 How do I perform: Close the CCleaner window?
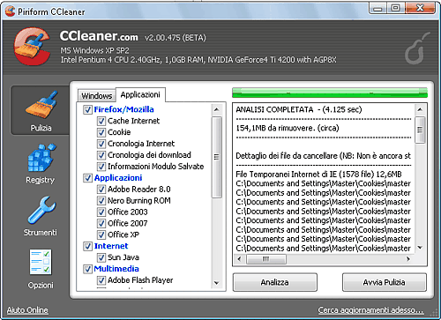pyautogui.click(x=420, y=8)
